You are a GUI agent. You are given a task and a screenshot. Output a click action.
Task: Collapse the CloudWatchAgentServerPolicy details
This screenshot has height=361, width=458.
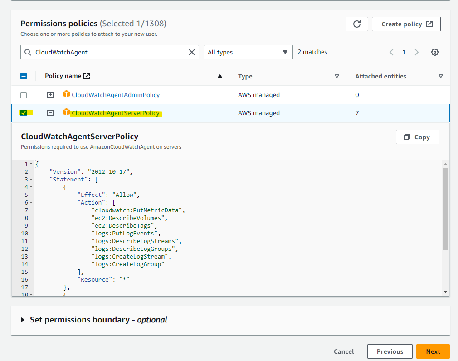click(50, 113)
